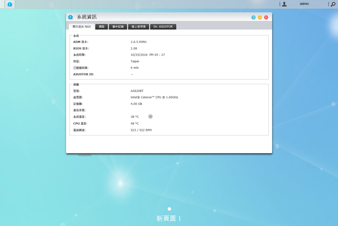Click the CPU temperature value 48 °C
The height and width of the screenshot is (226, 338).
click(135, 124)
